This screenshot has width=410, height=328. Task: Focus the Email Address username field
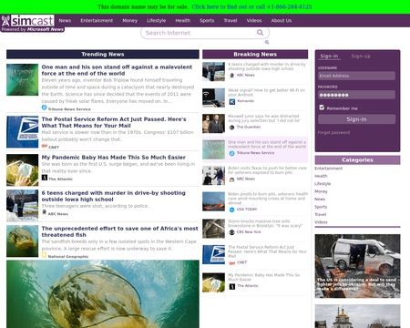coord(356,76)
